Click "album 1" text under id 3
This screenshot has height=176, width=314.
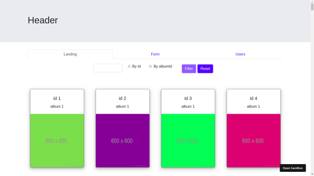pos(188,106)
